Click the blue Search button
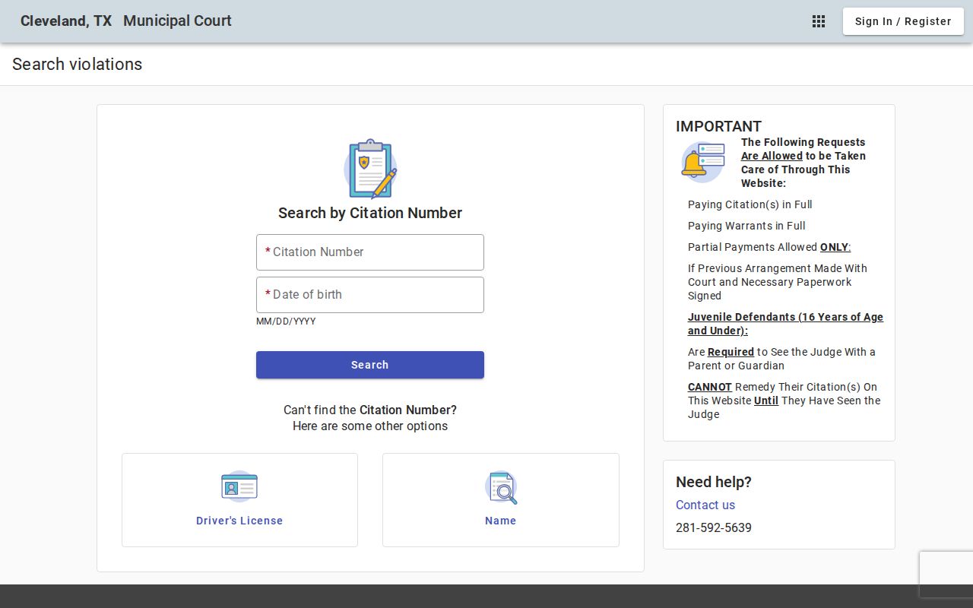 pyautogui.click(x=370, y=365)
